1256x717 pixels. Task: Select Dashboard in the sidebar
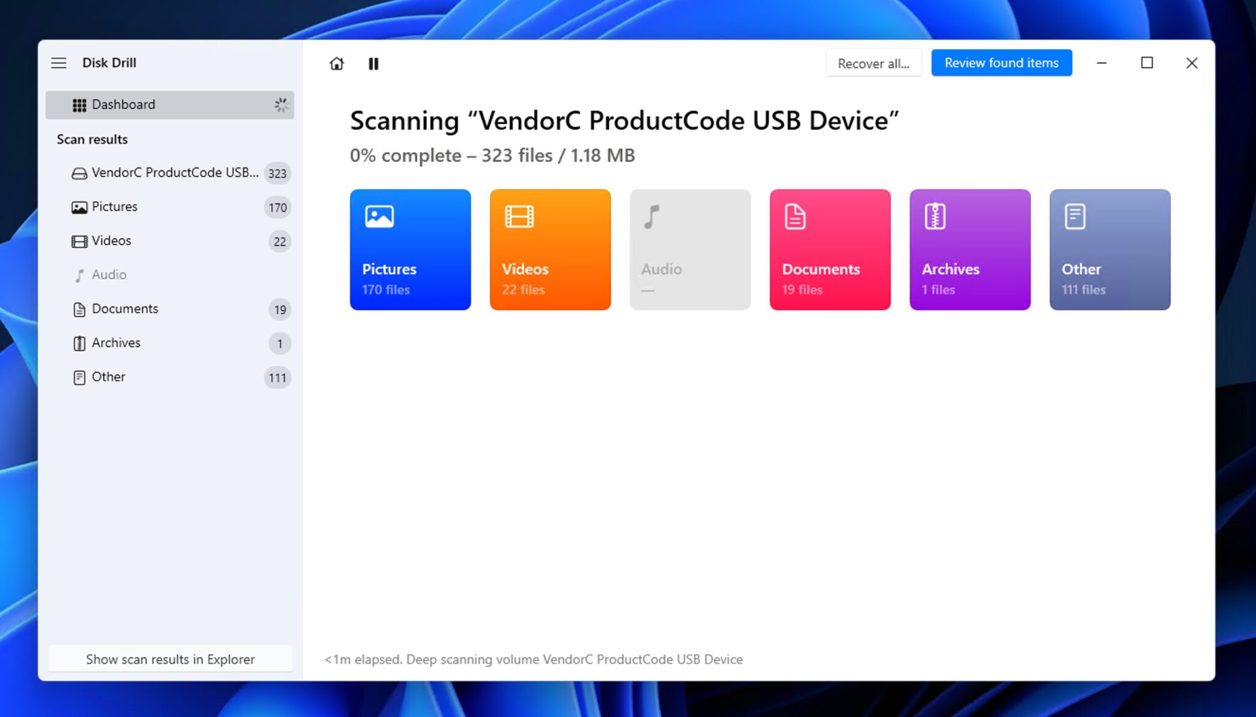click(x=123, y=104)
